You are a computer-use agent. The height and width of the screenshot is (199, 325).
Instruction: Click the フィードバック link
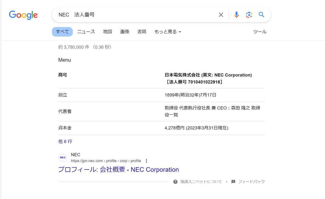[251, 182]
